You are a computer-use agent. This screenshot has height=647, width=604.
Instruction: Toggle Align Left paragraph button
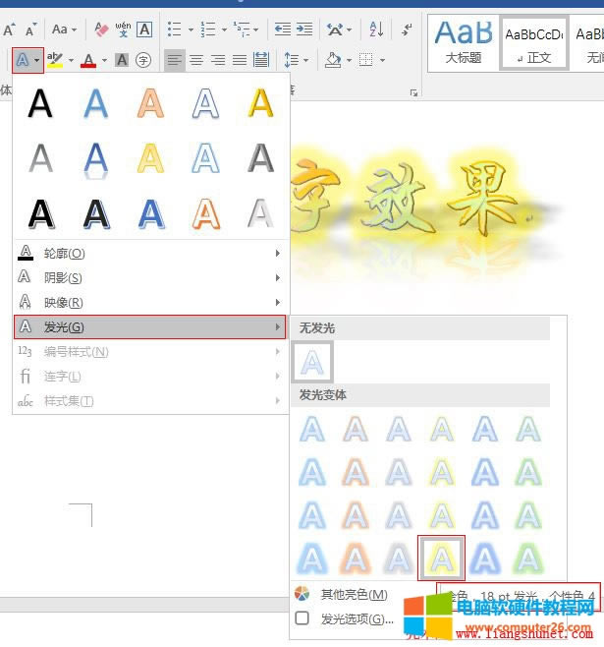[175, 60]
